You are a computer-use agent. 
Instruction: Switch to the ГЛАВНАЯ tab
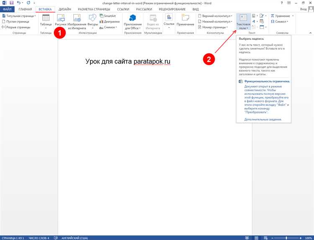(x=25, y=9)
